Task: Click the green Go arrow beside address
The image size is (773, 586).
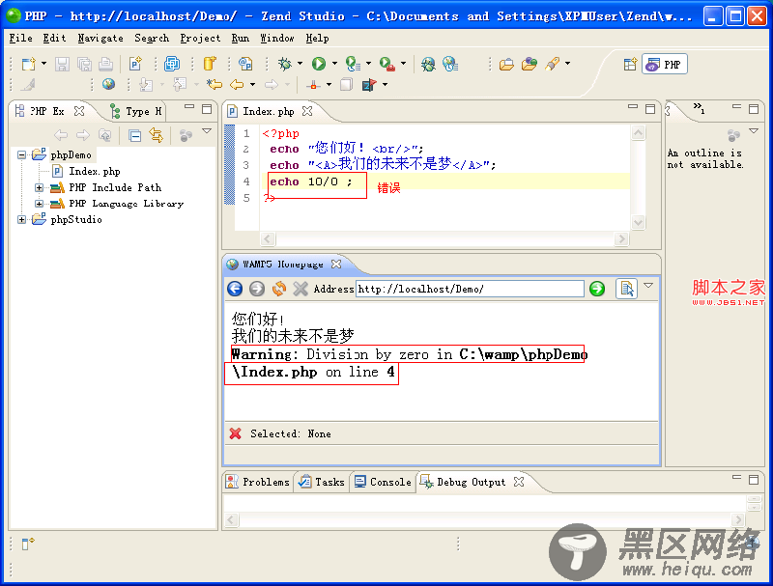Action: click(x=597, y=289)
